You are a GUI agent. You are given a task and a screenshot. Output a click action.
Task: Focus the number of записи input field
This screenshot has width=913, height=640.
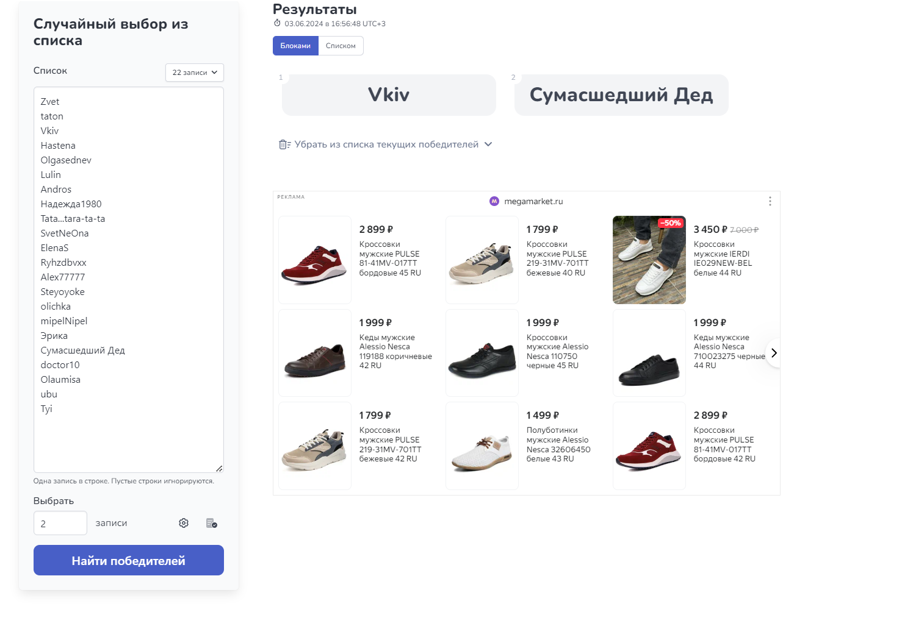[x=60, y=523]
